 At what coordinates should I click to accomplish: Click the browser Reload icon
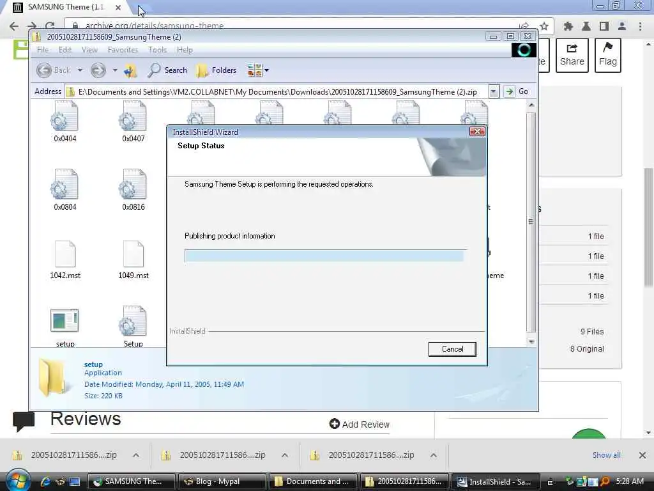pos(50,26)
